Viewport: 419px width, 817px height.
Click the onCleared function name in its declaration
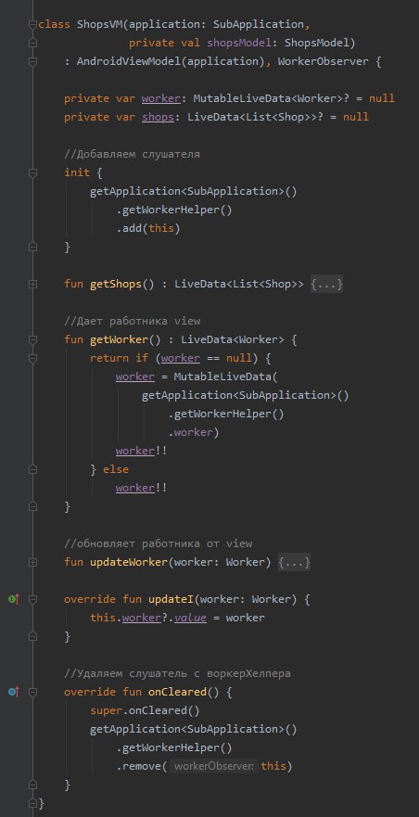point(177,692)
